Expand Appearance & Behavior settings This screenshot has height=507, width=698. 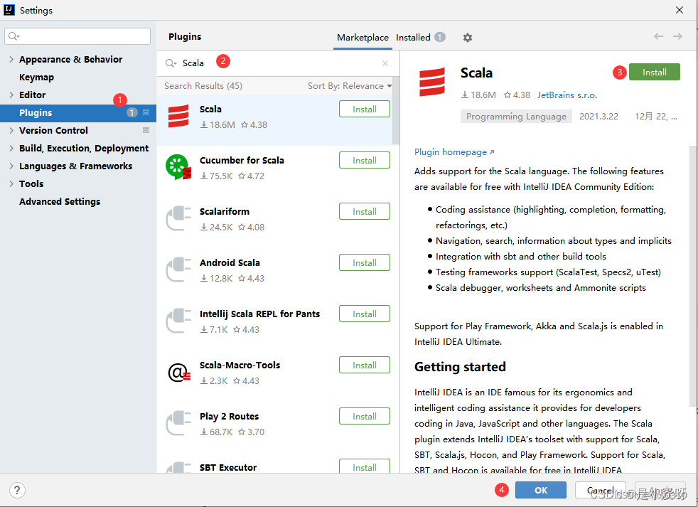[11, 59]
